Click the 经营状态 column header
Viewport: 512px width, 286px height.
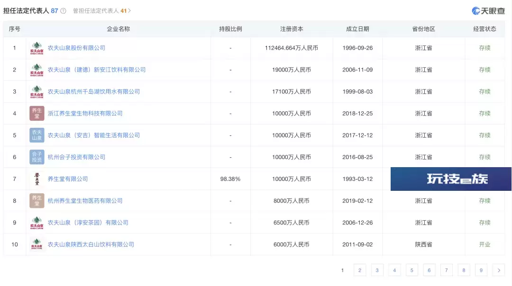tap(485, 29)
